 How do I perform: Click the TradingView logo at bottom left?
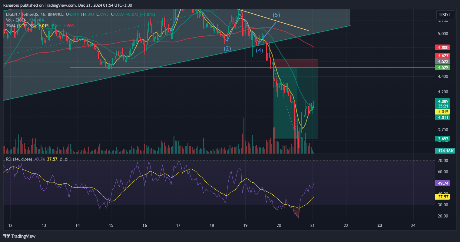click(x=19, y=236)
